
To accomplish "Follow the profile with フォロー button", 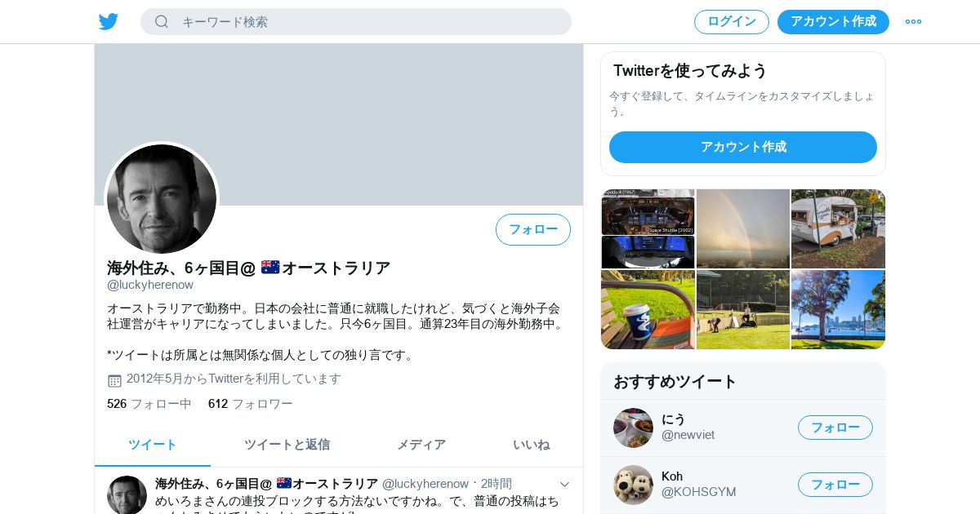I will tap(533, 229).
